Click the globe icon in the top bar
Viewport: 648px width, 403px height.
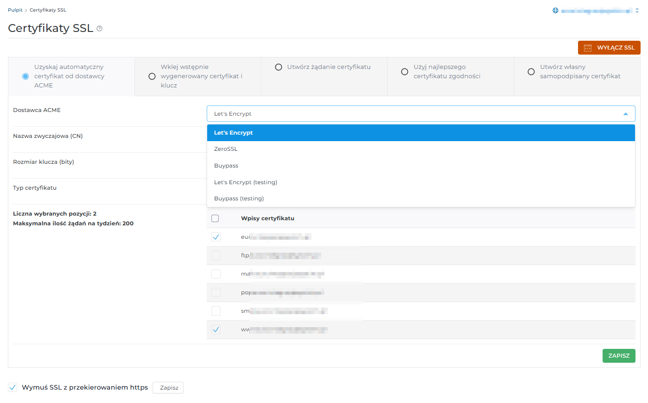(x=555, y=10)
